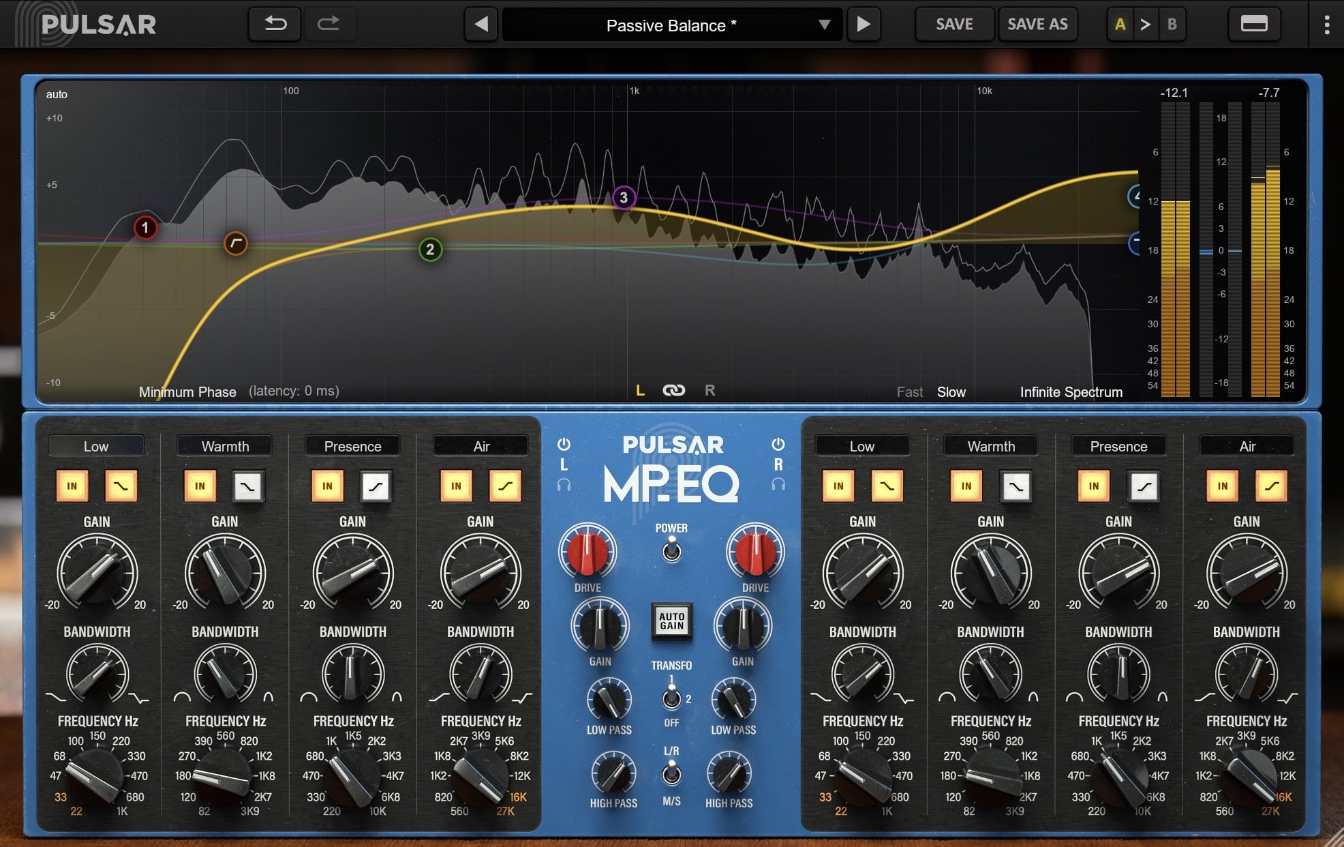The width and height of the screenshot is (1344, 847).
Task: Click the previous preset arrow
Action: [481, 24]
